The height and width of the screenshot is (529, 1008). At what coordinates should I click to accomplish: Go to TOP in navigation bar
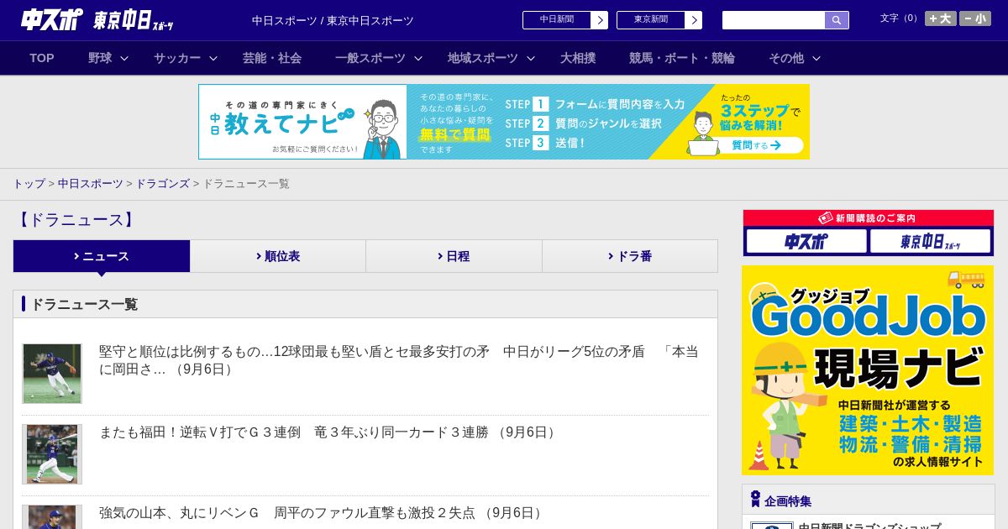tap(42, 58)
